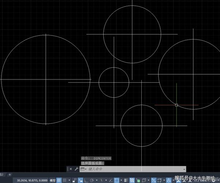Close the command line with X icon

pyautogui.click(x=71, y=169)
